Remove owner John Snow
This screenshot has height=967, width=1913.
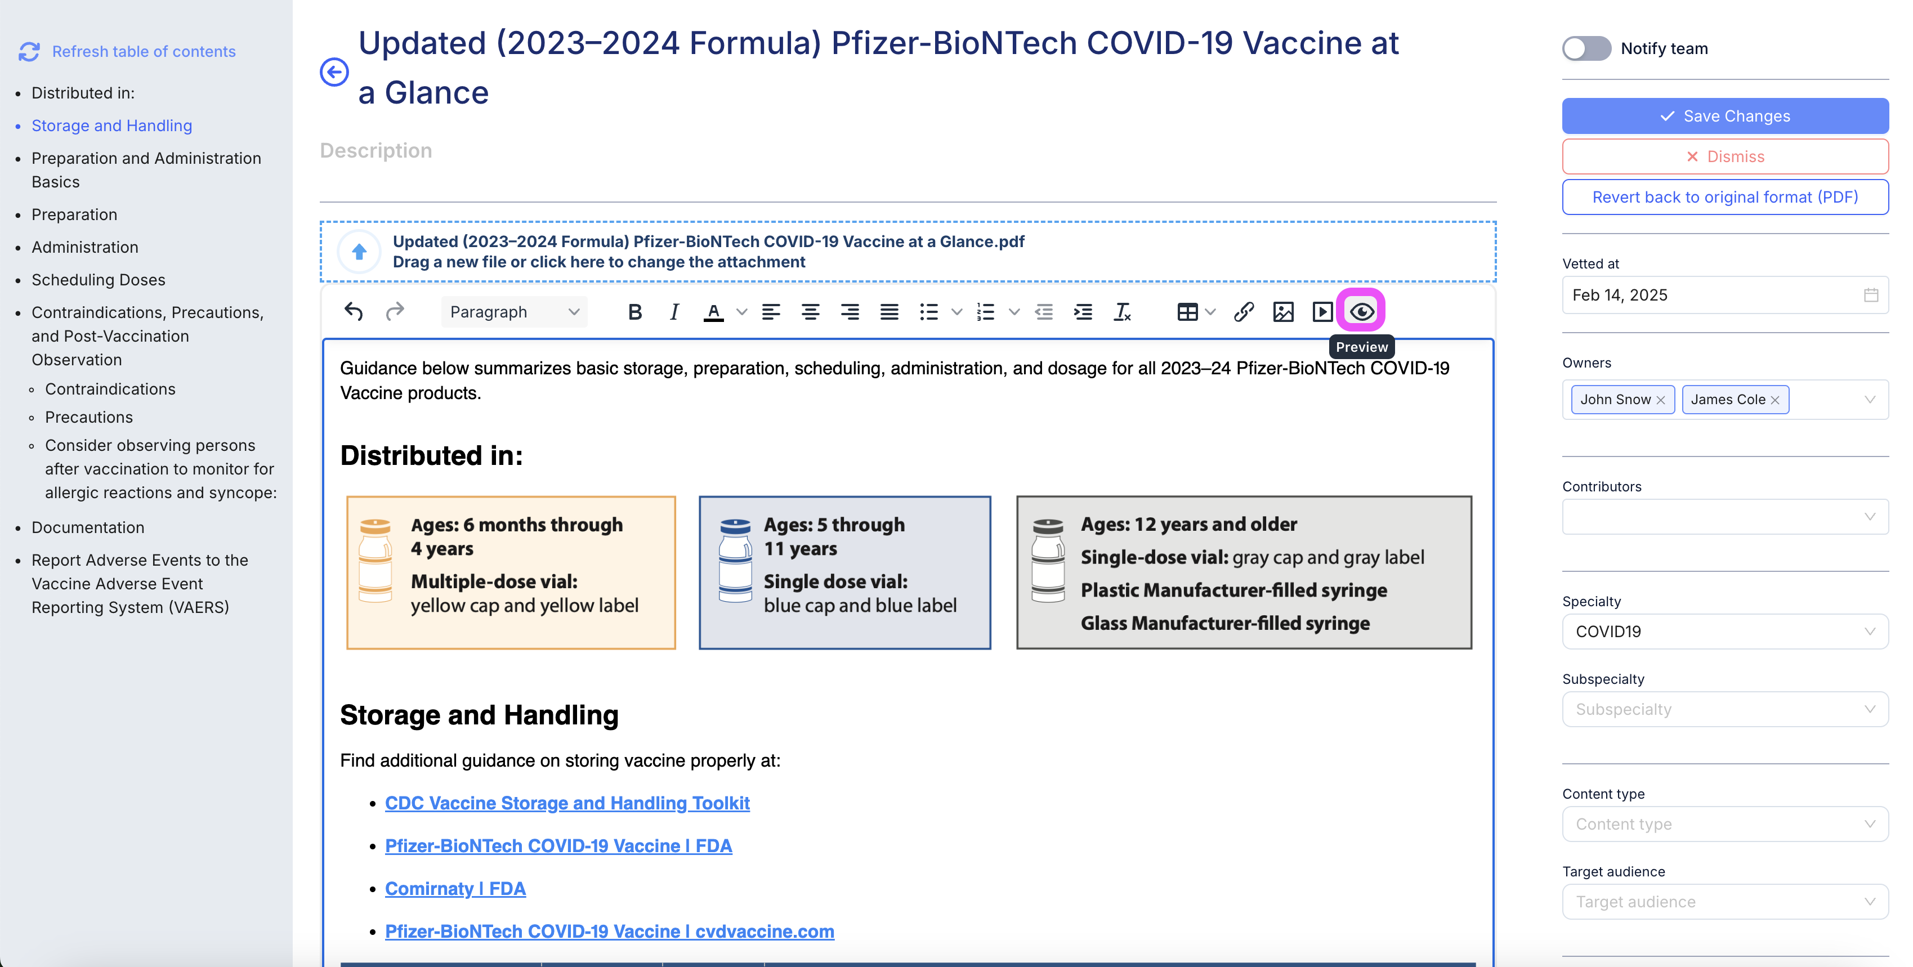pos(1661,400)
